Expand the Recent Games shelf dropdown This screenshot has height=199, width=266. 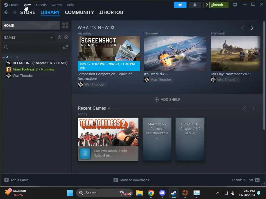(109, 108)
